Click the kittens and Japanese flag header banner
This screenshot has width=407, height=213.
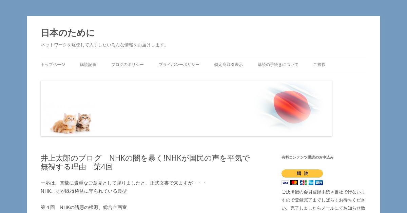point(186,108)
